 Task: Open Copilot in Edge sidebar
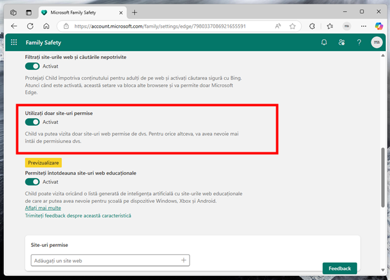click(x=379, y=26)
